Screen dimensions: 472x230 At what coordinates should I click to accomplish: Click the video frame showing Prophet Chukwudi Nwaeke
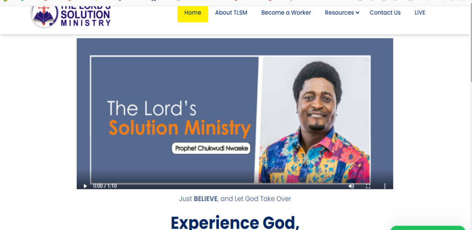coord(235,114)
